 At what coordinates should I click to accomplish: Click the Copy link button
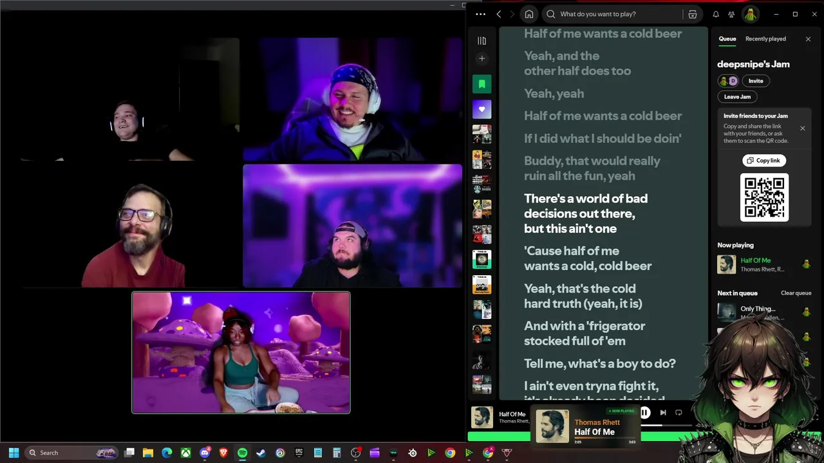763,161
